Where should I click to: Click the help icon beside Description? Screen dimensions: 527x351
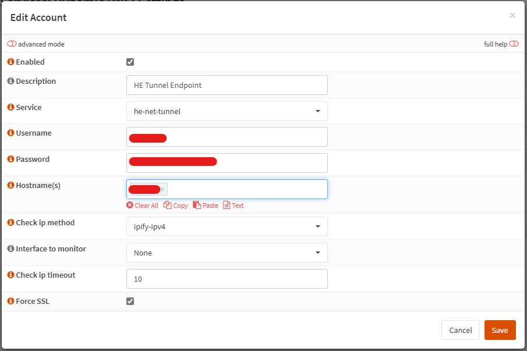click(10, 81)
